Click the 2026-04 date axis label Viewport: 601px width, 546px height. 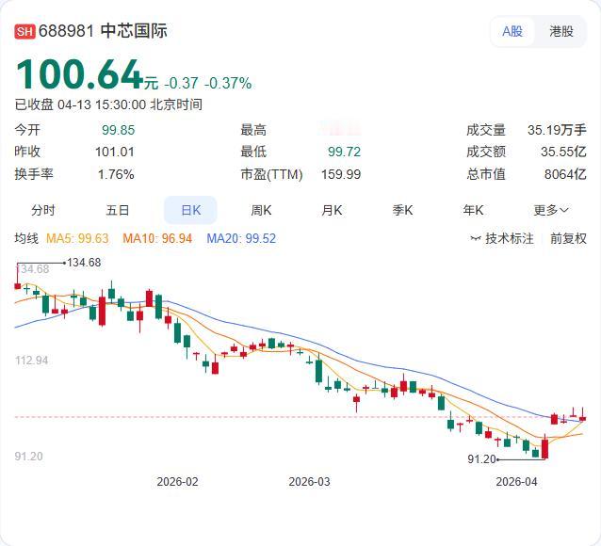click(516, 482)
